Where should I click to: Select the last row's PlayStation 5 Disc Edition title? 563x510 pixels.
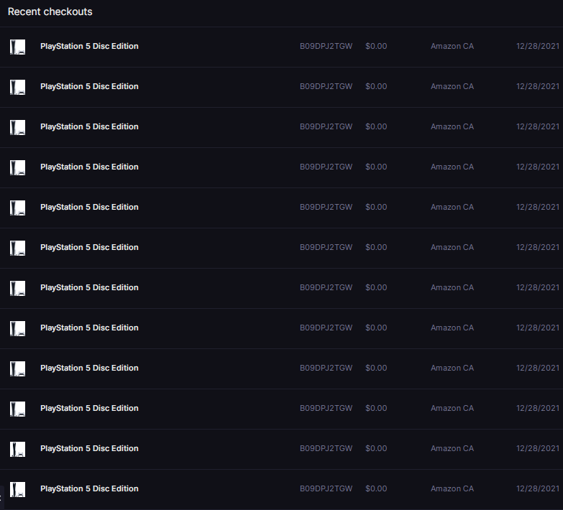(x=89, y=489)
